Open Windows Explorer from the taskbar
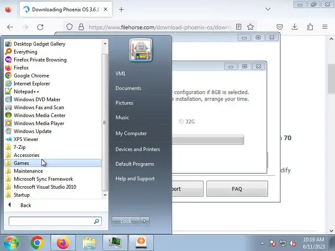The width and height of the screenshot is (335, 251). point(89,243)
